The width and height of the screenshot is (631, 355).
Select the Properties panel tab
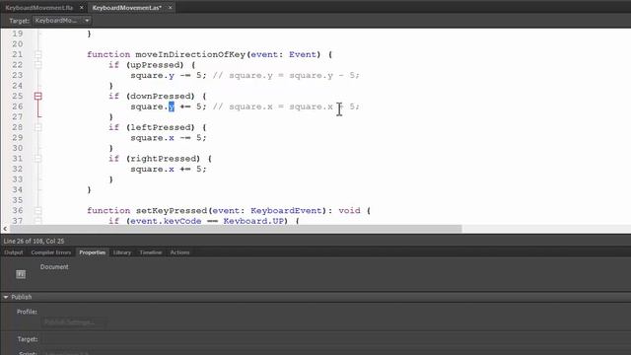(92, 252)
